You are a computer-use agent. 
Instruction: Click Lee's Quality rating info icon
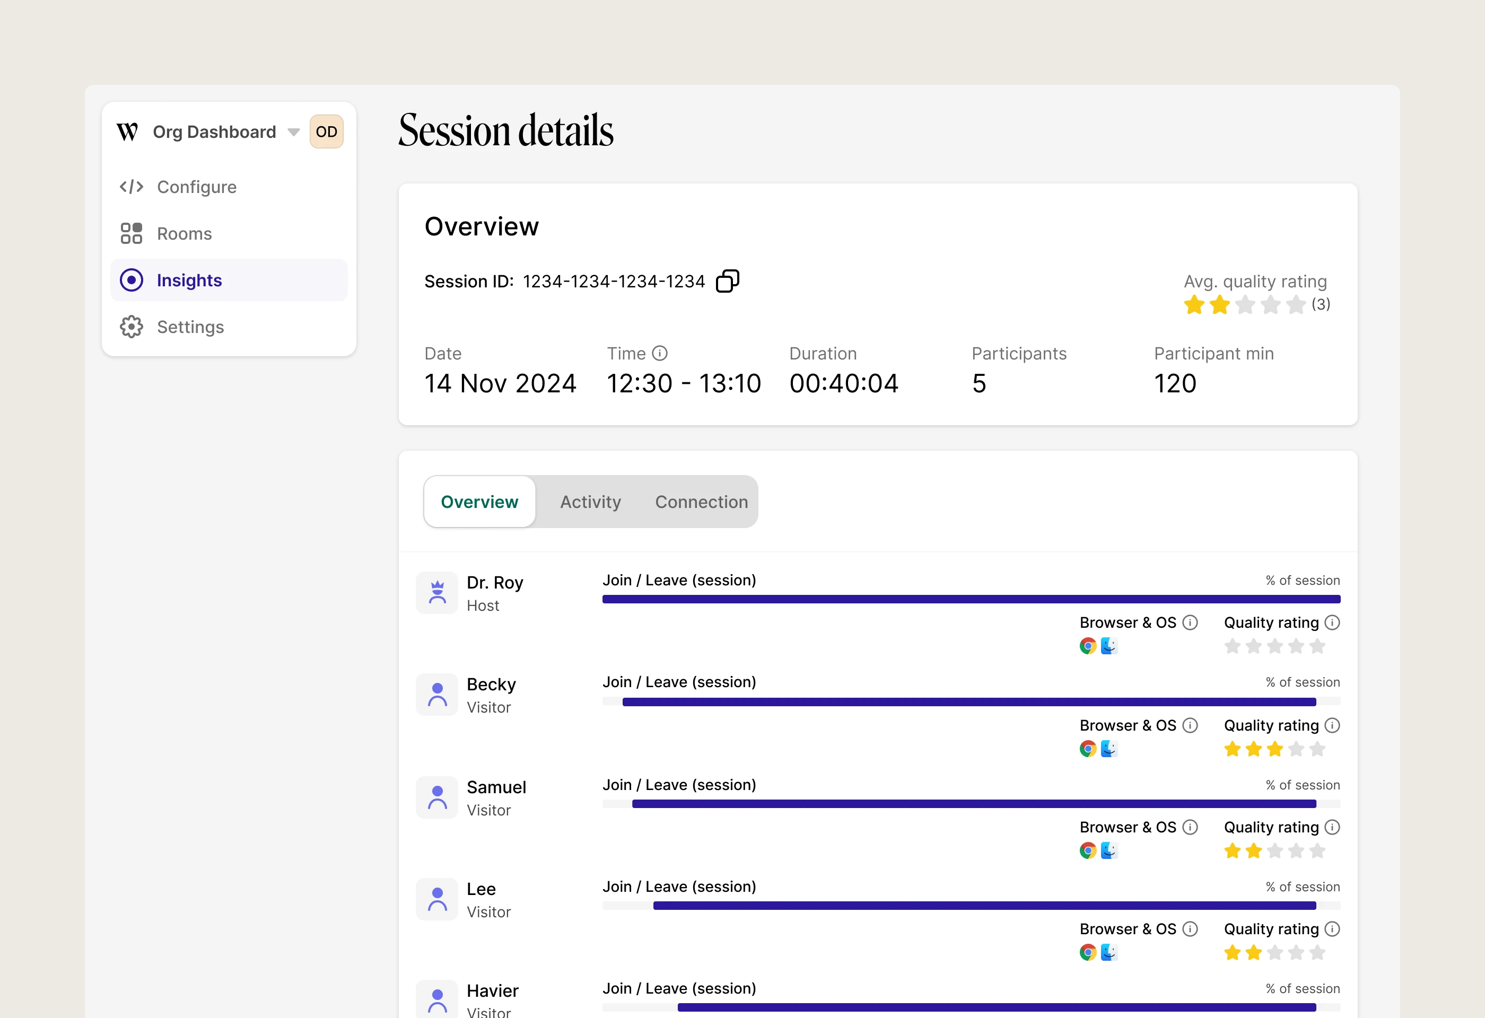tap(1332, 929)
